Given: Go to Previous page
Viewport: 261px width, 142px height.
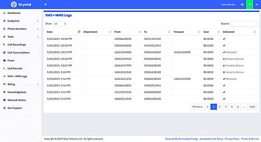Looking at the screenshot, I should tap(197, 107).
